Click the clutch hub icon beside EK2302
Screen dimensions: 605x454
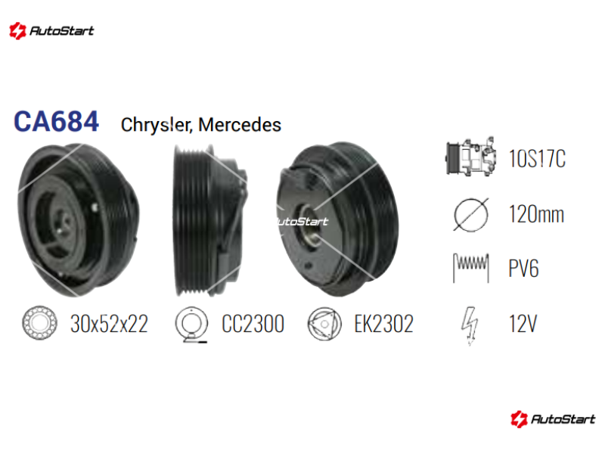click(324, 324)
